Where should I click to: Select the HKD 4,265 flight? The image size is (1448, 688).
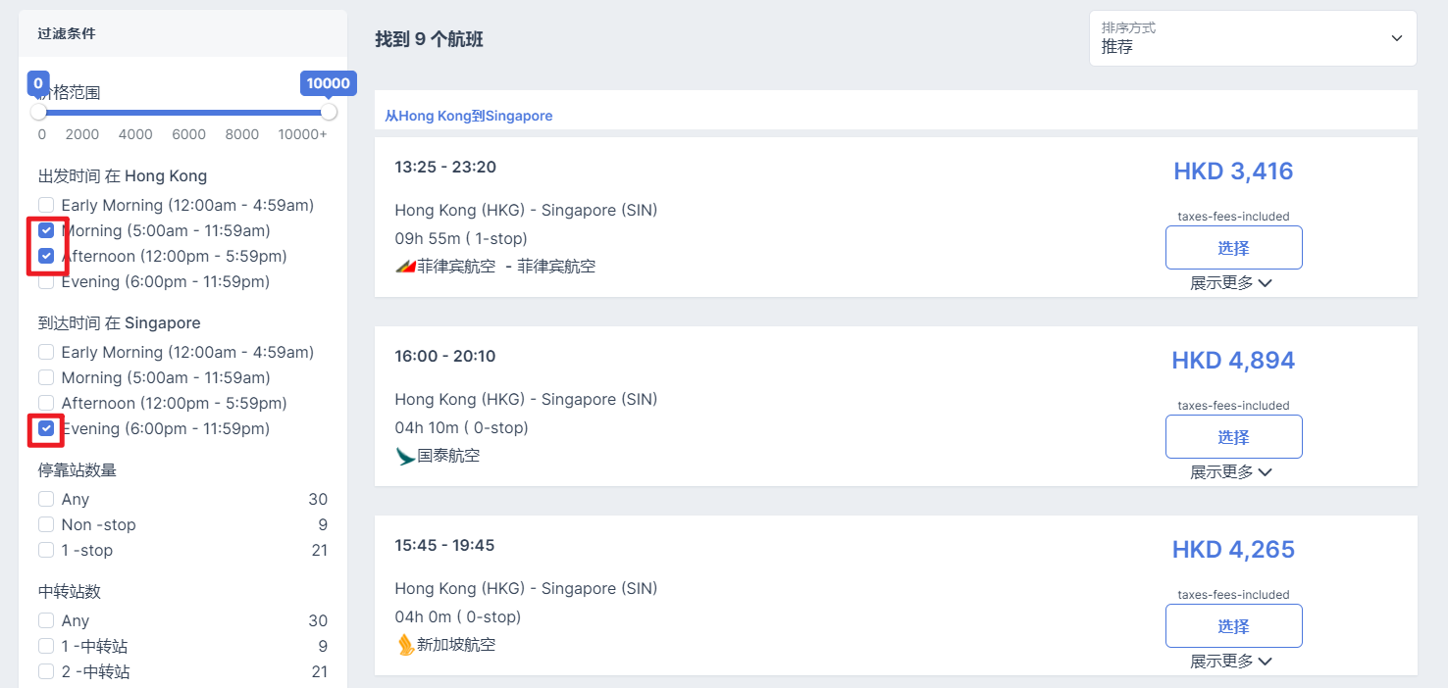click(x=1233, y=626)
